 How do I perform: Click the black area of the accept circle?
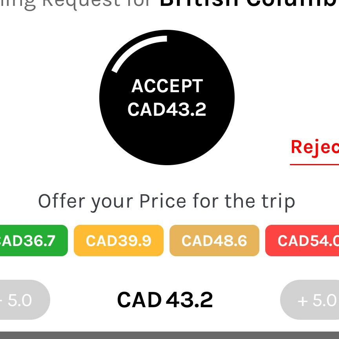pos(167,140)
